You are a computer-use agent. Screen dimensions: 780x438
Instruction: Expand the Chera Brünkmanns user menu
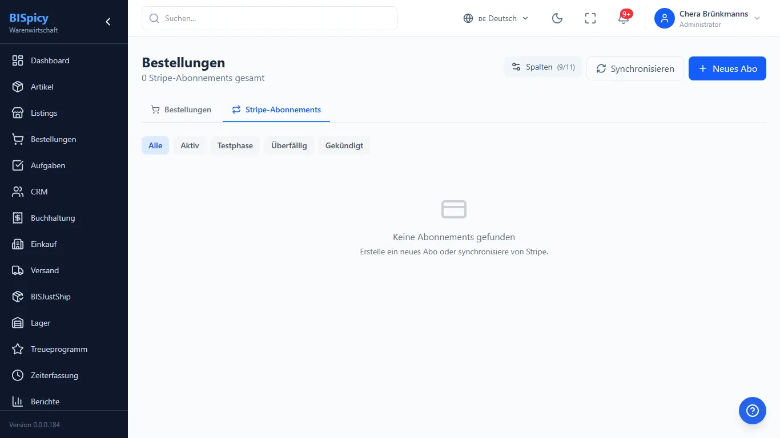[x=708, y=18]
